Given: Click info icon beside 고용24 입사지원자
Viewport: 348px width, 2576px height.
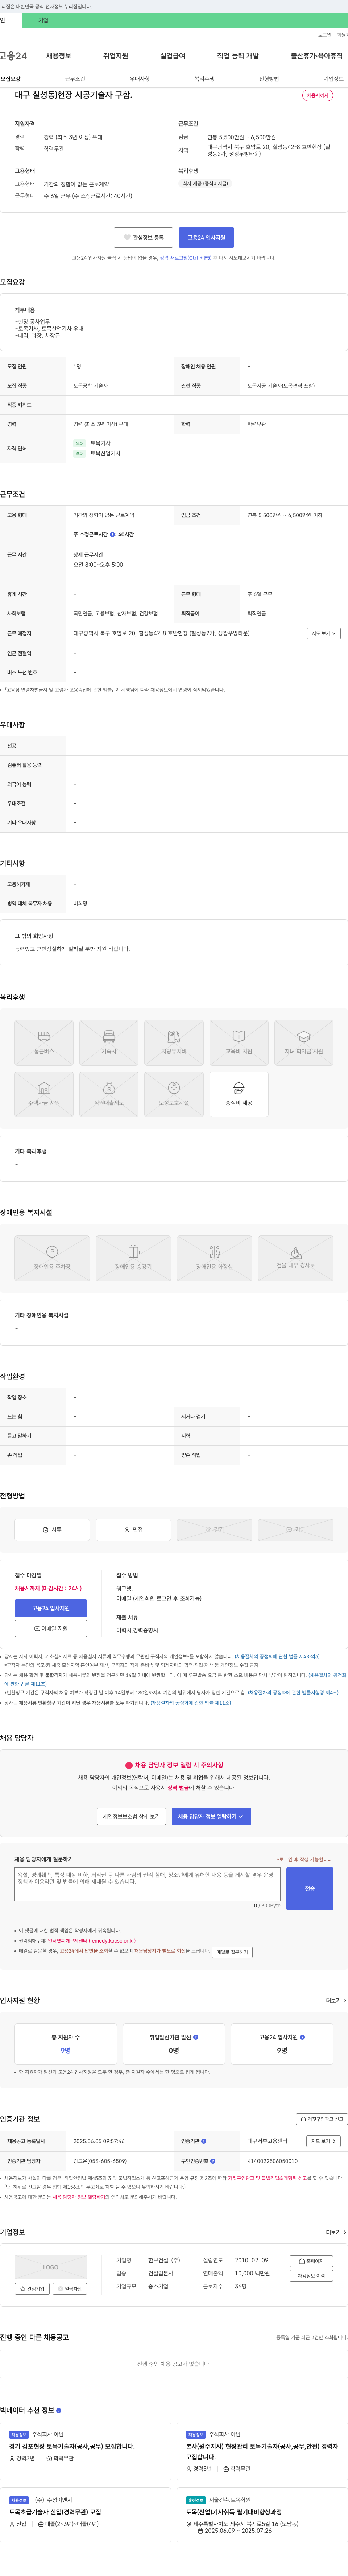Looking at the screenshot, I should [302, 2037].
